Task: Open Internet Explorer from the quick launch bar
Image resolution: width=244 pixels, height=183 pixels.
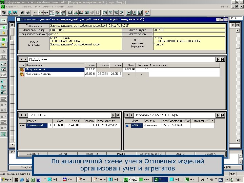Action: click(22, 180)
